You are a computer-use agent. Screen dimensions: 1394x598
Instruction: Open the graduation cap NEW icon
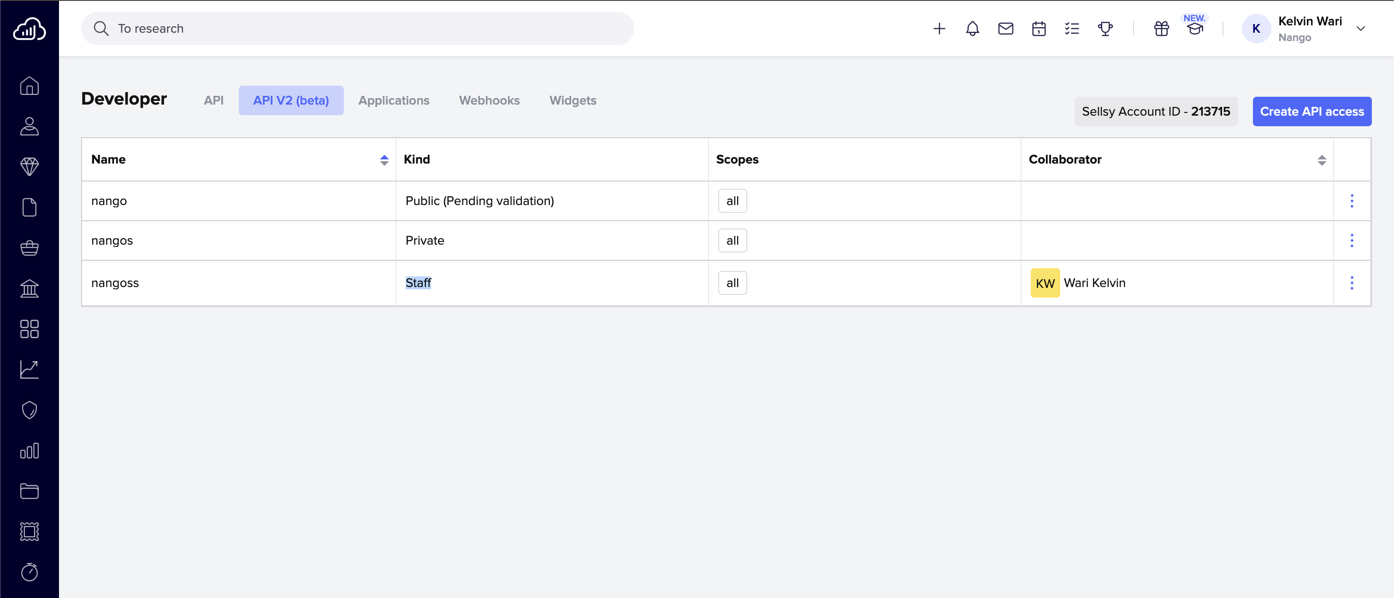1195,29
